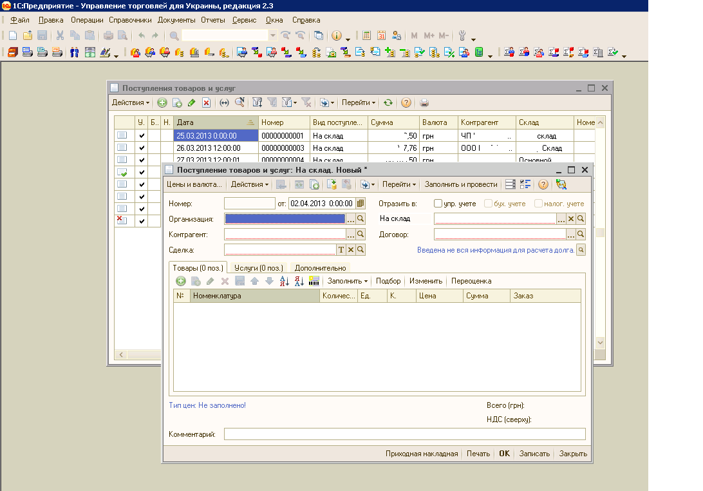Click the Заполнить и провести button
Viewport: 703px width, 491px height.
(461, 184)
